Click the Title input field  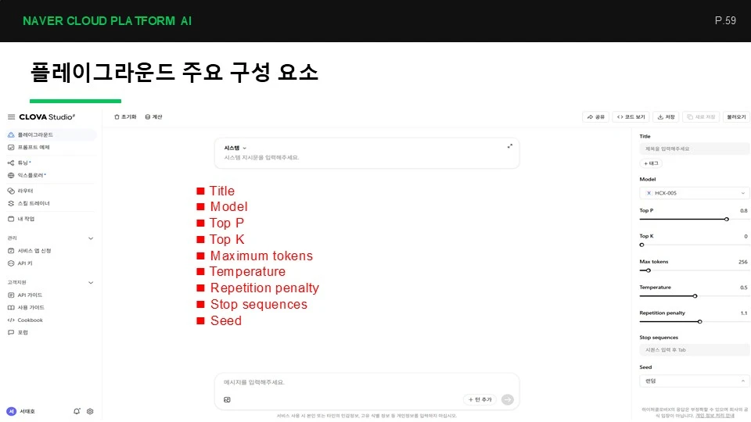pyautogui.click(x=694, y=148)
